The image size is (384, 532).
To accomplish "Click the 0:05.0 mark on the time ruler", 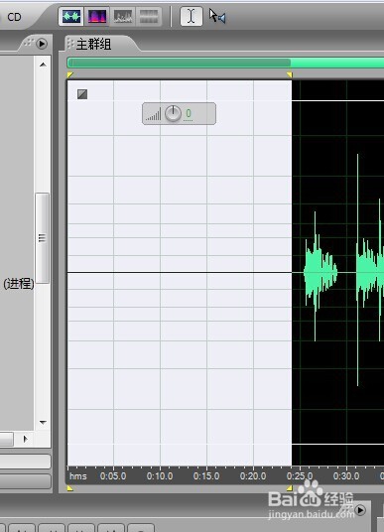I will click(x=113, y=476).
